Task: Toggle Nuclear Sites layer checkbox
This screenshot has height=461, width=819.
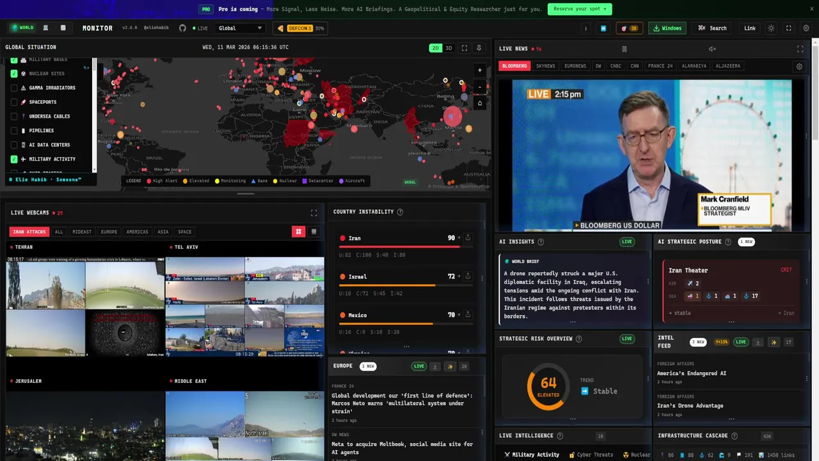Action: click(14, 74)
